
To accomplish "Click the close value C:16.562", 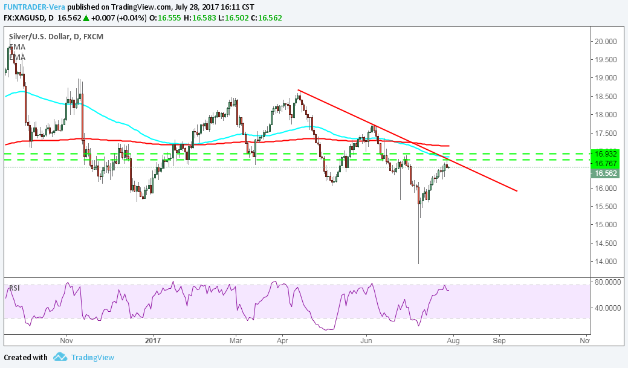I will (267, 18).
